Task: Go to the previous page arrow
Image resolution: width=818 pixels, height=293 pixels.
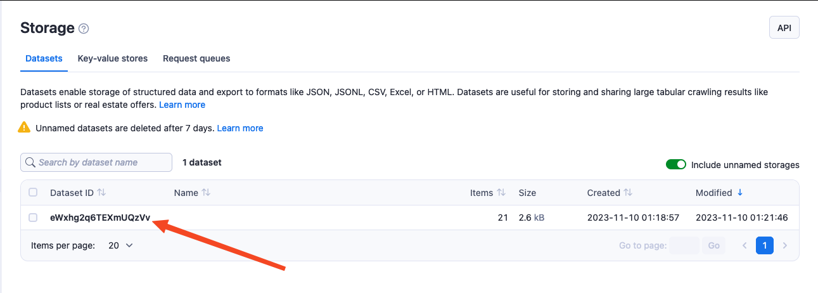Action: pos(745,245)
